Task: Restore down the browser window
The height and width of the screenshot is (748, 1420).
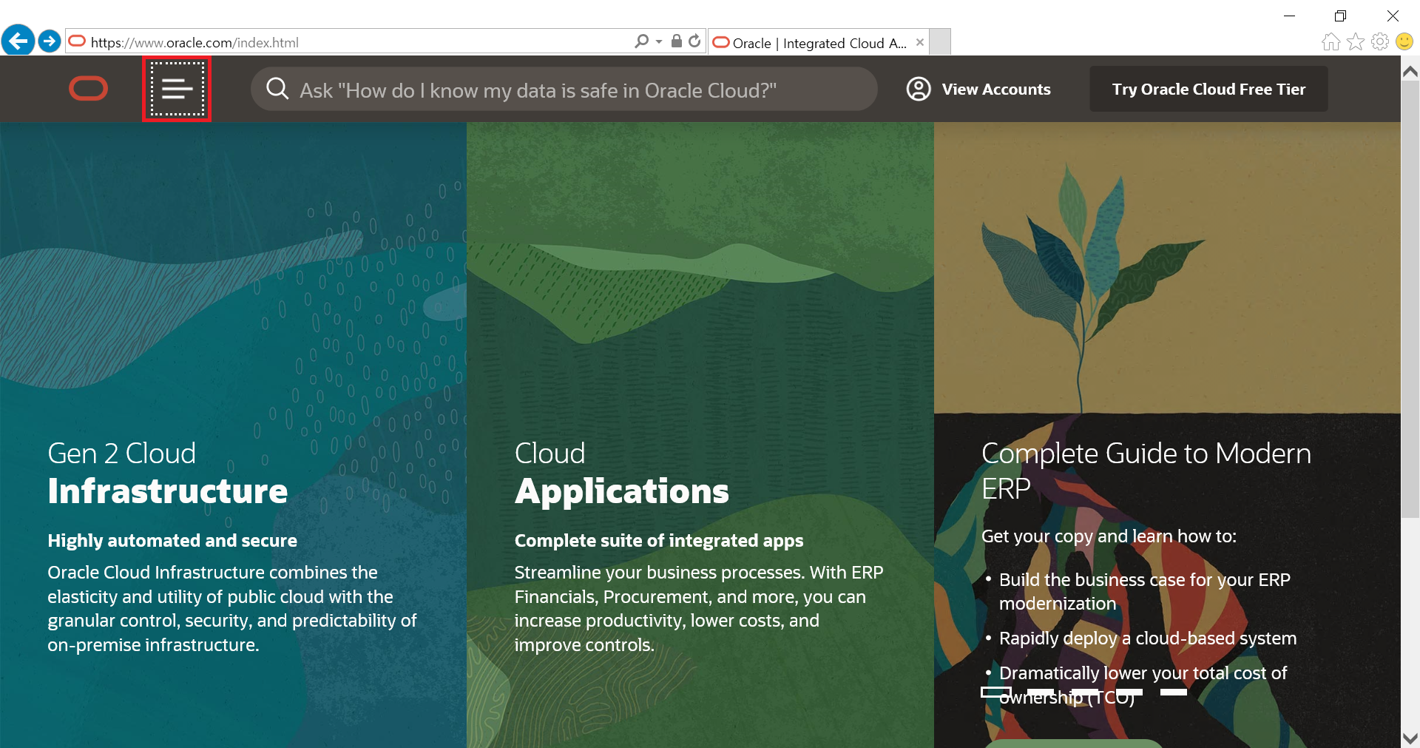Action: [1340, 16]
